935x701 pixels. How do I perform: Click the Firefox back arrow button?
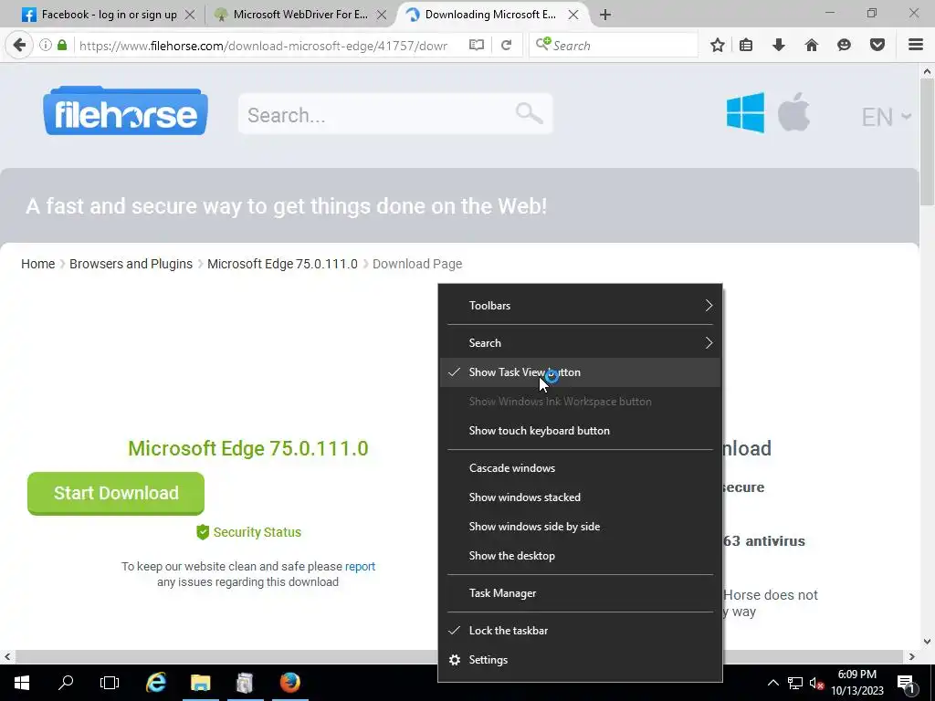click(19, 45)
